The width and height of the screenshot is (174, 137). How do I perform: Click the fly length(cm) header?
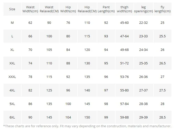pyautogui.click(x=162, y=9)
